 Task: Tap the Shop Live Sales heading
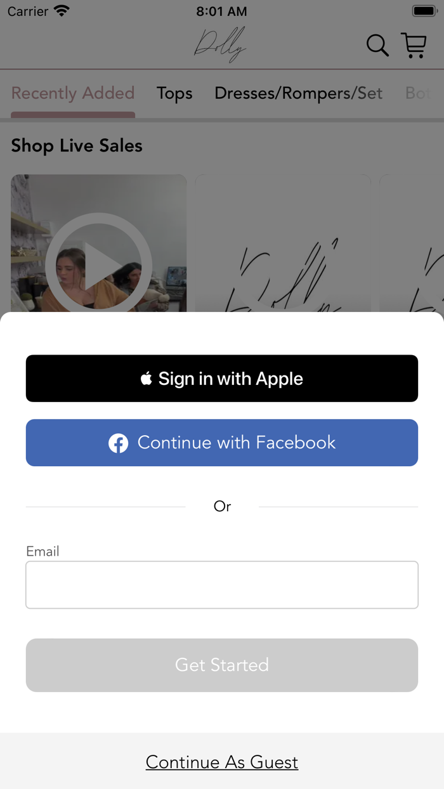(x=77, y=146)
